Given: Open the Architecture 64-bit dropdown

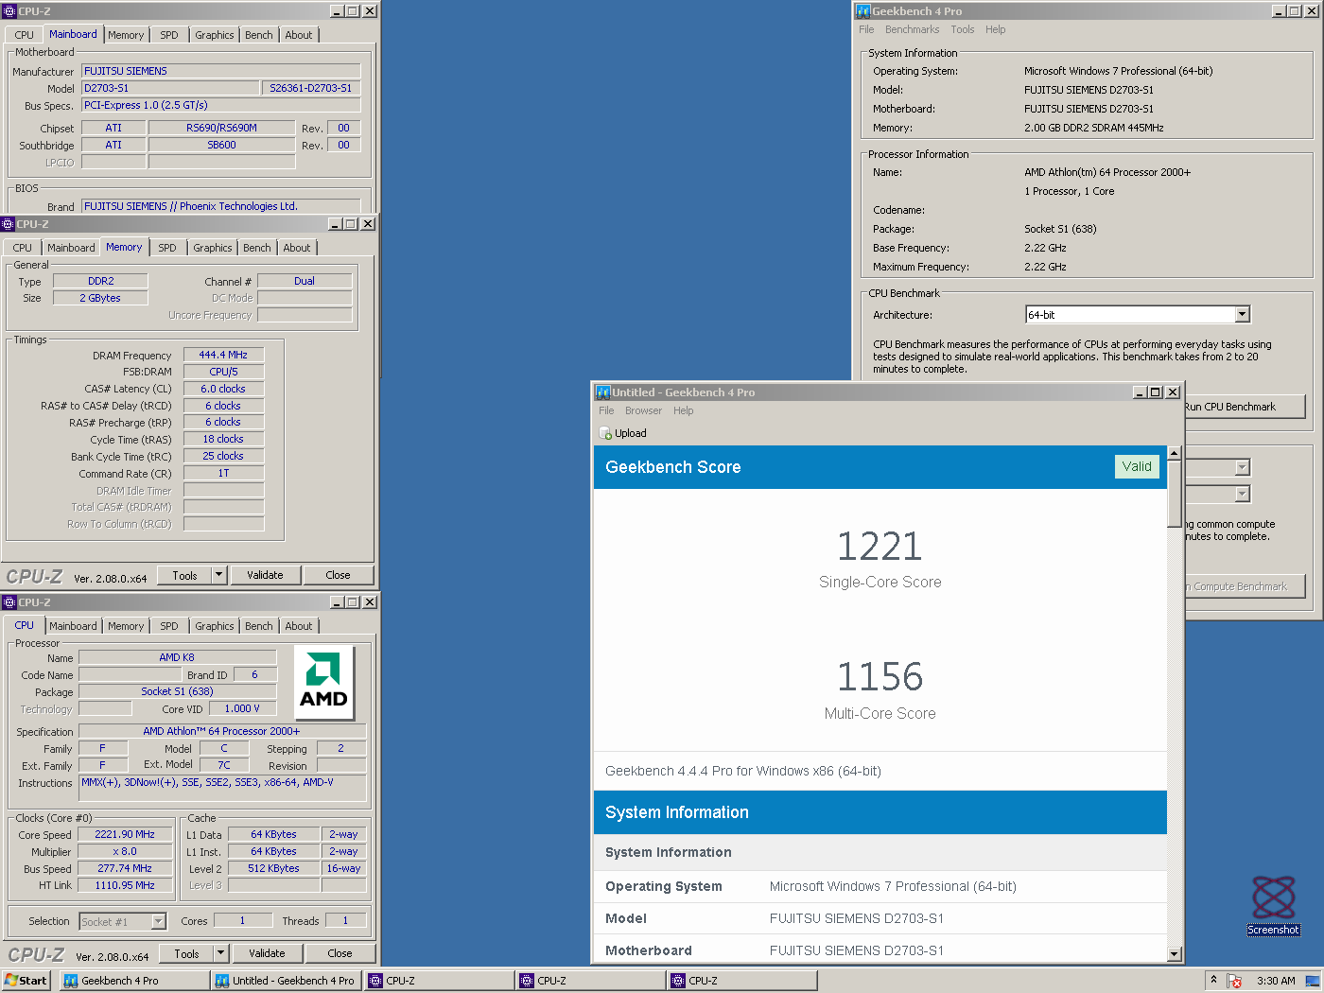Looking at the screenshot, I should [x=1243, y=314].
